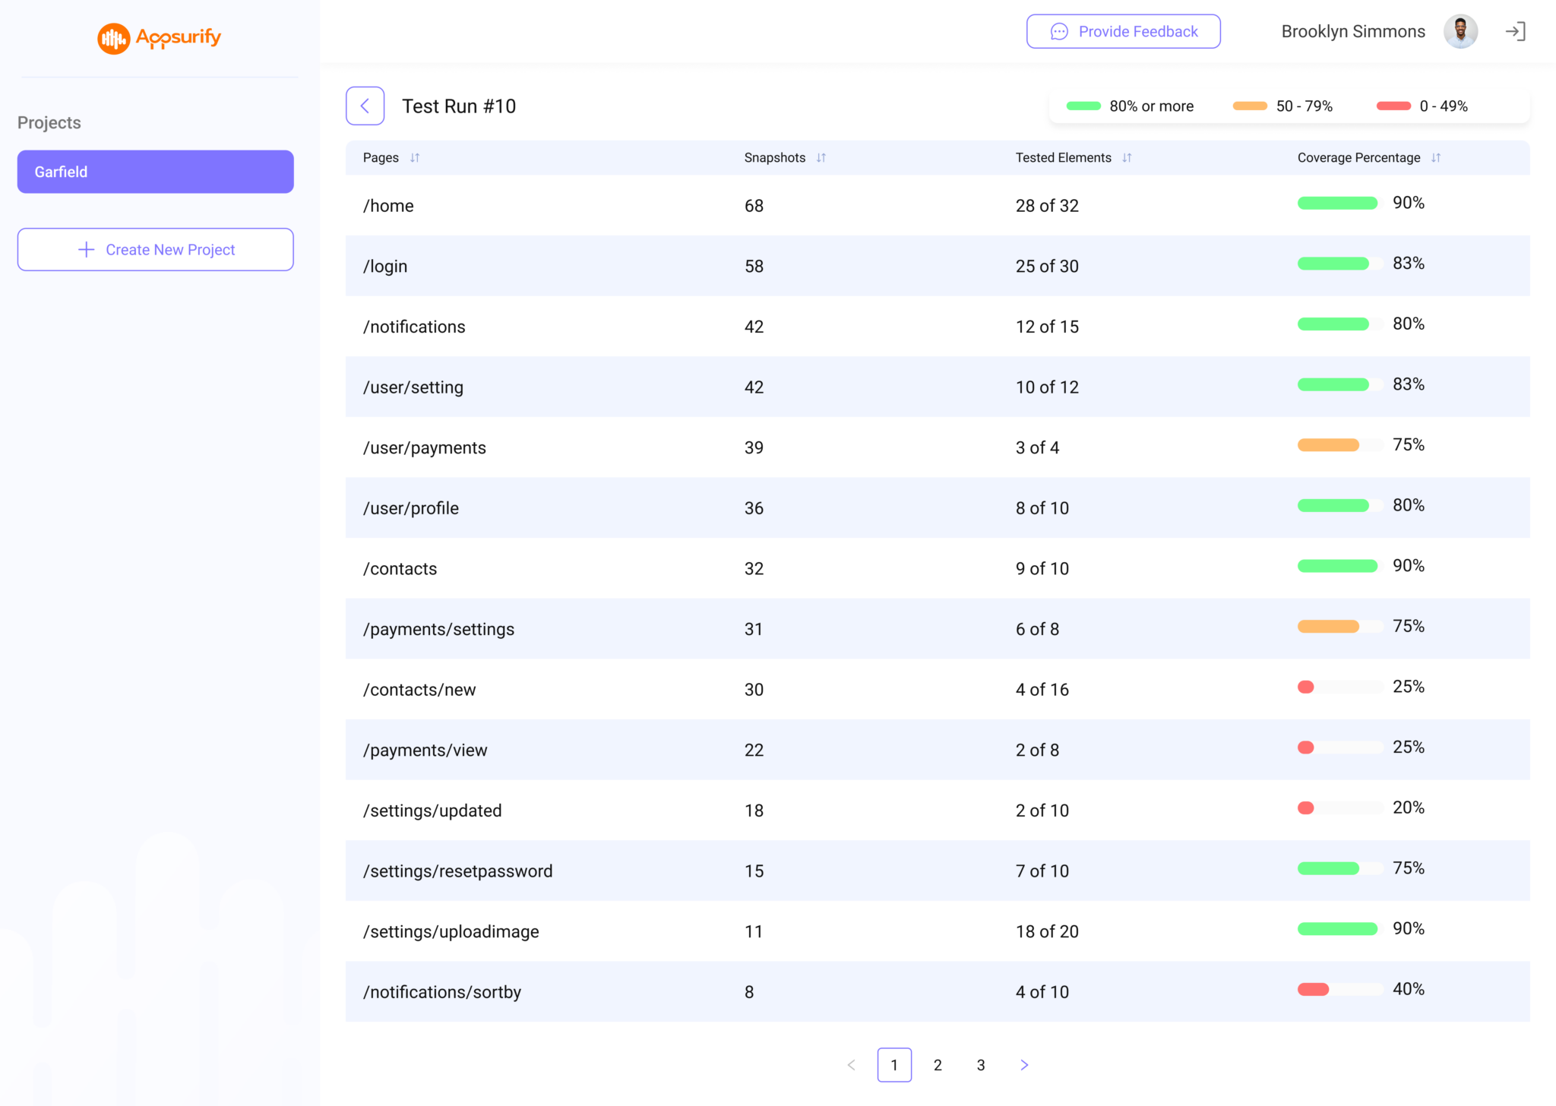Switch to page 2 of results
This screenshot has width=1556, height=1106.
(938, 1065)
